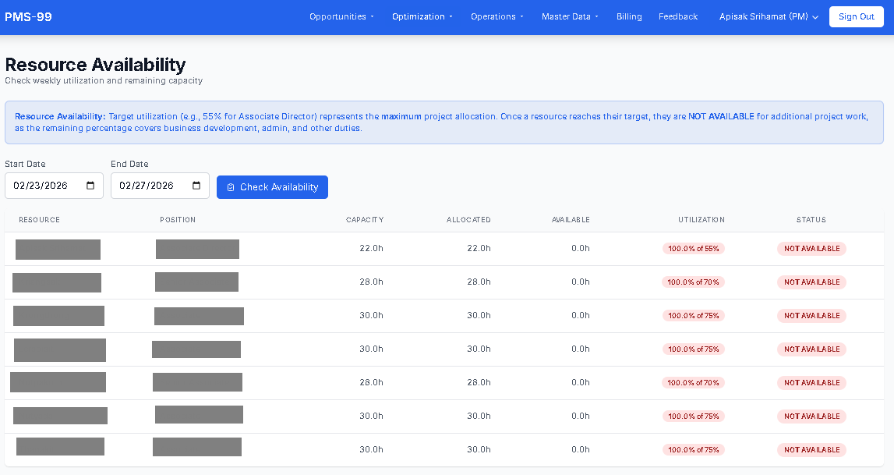The image size is (894, 475).
Task: Expand the Opportunities menu
Action: [x=341, y=16]
